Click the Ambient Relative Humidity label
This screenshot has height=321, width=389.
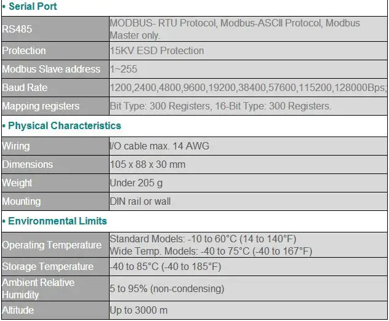click(x=38, y=288)
